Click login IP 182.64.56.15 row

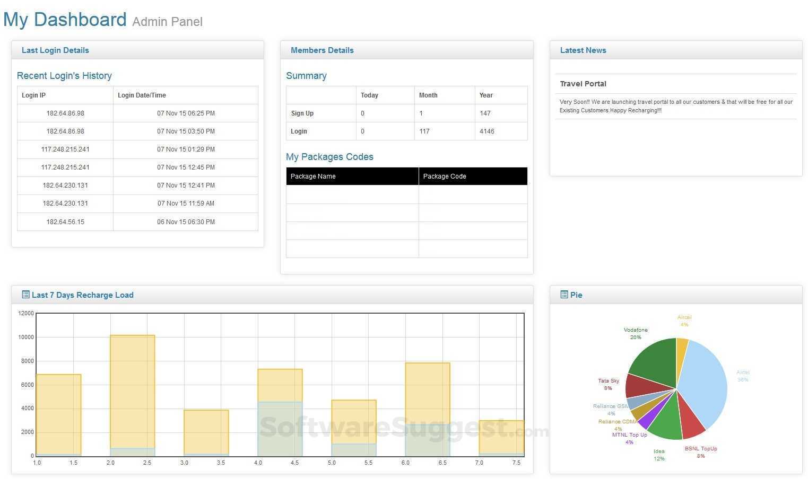(x=137, y=221)
